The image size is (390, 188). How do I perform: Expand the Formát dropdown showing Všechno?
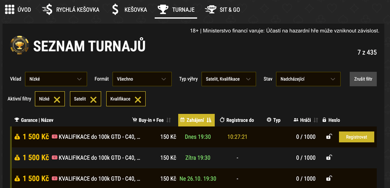coord(141,79)
